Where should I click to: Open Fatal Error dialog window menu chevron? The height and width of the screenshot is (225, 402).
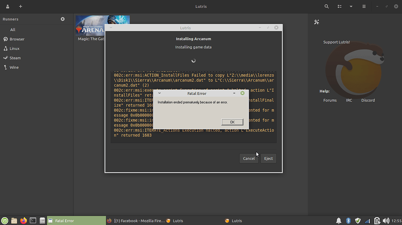click(160, 93)
